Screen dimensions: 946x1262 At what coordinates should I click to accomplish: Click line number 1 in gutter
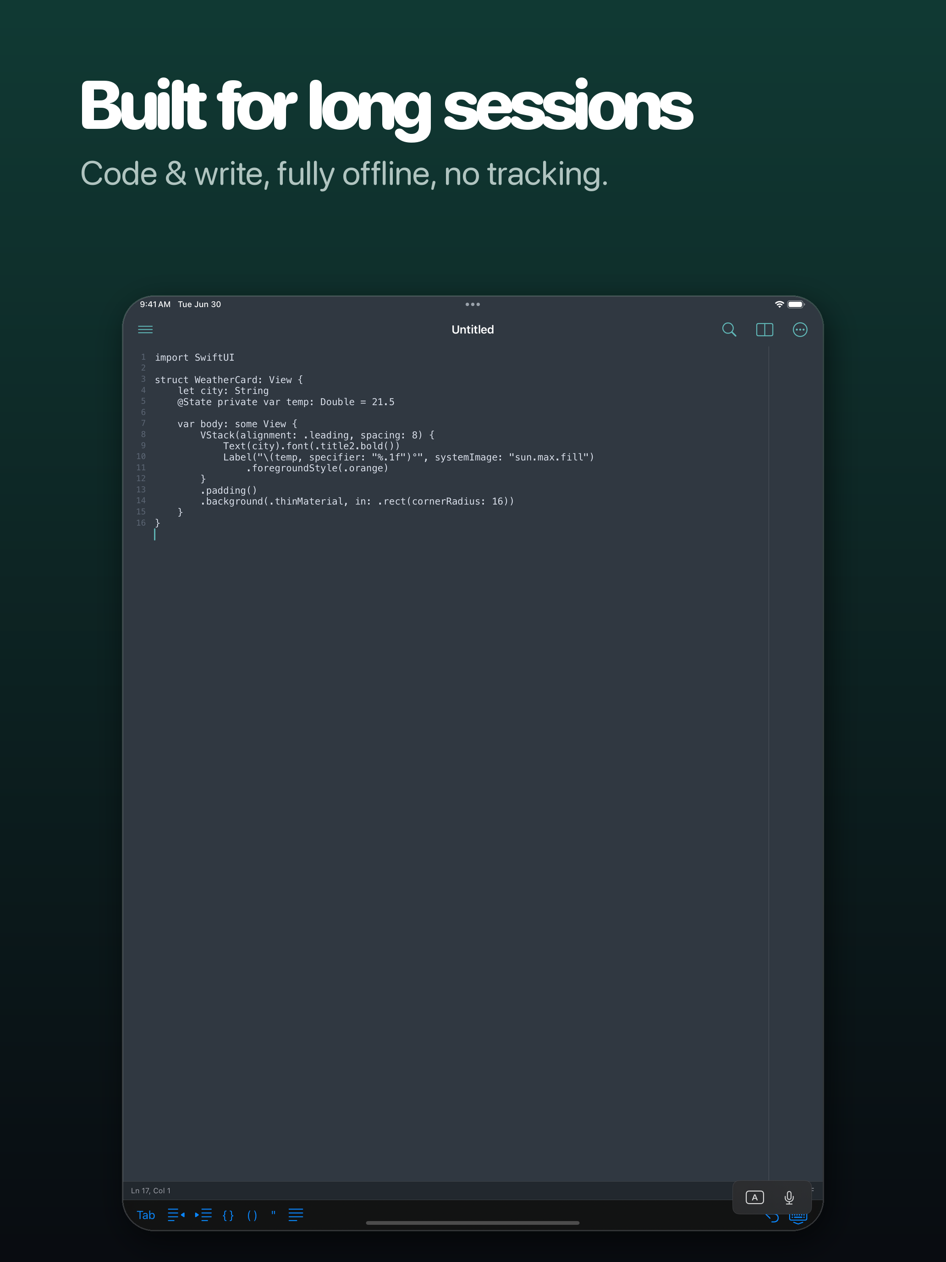pos(143,357)
